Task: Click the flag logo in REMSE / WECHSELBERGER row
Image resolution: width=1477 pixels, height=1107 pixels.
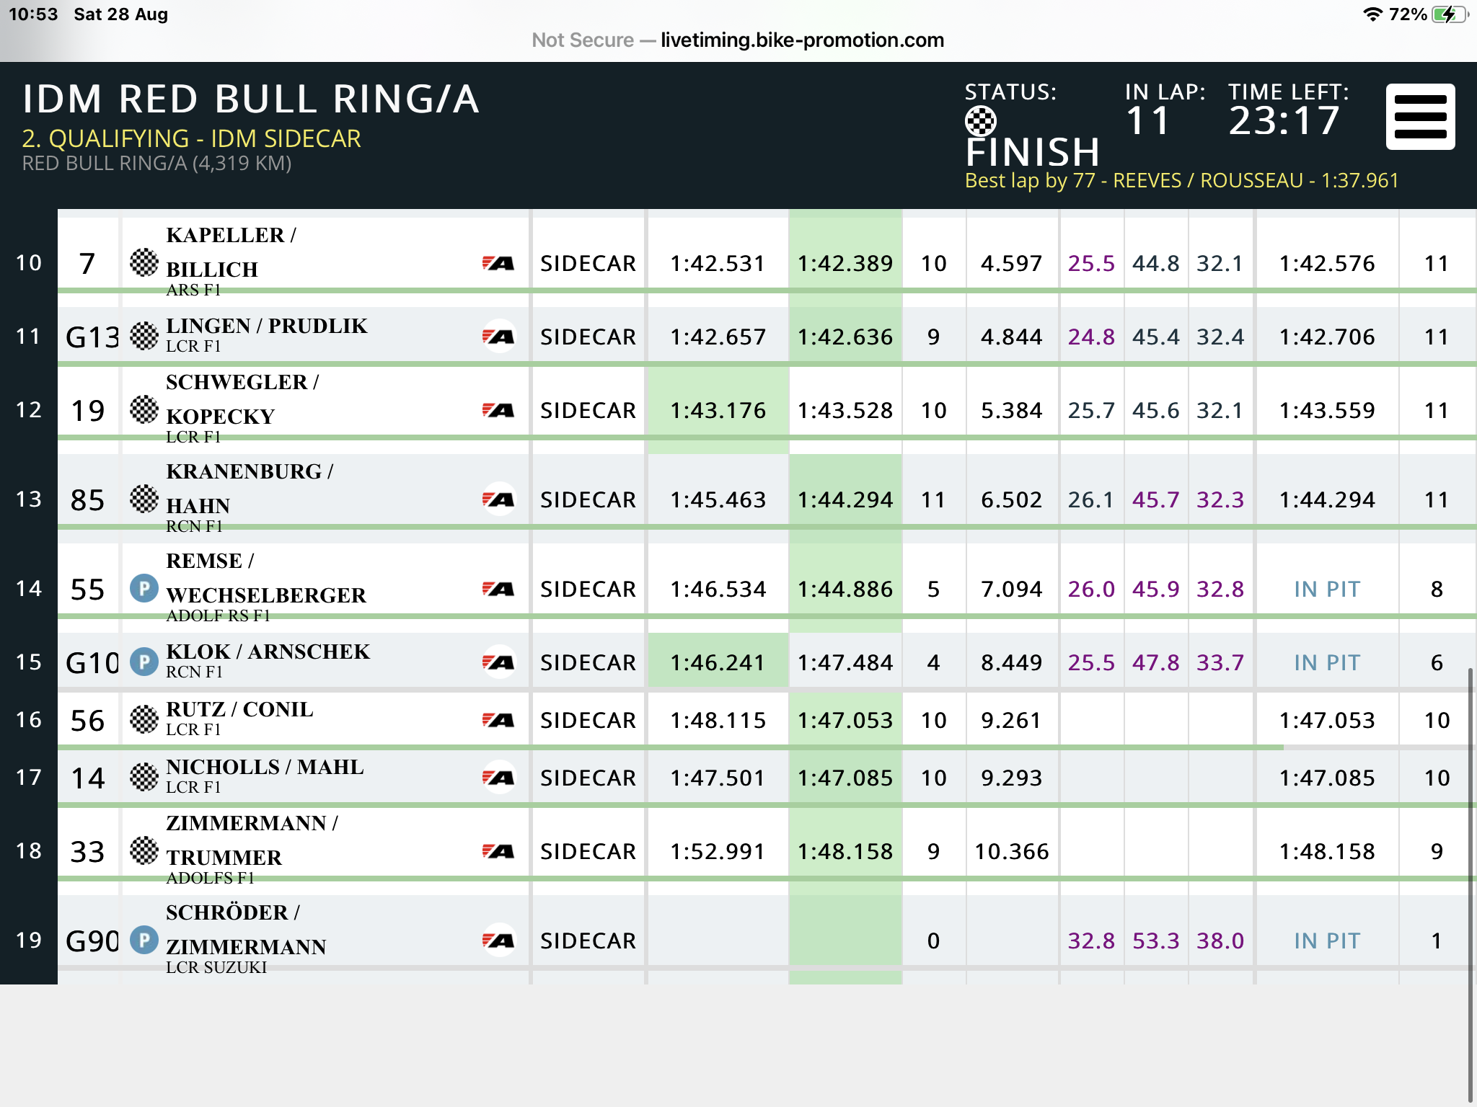Action: 498,589
